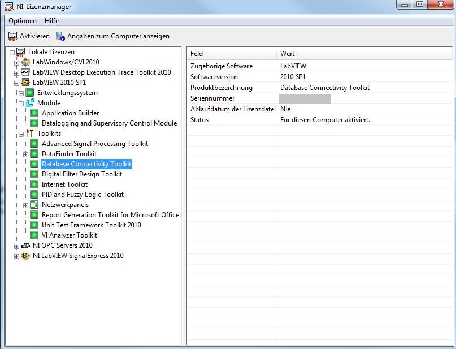Click the Feld column header
The height and width of the screenshot is (349, 456).
pyautogui.click(x=232, y=54)
